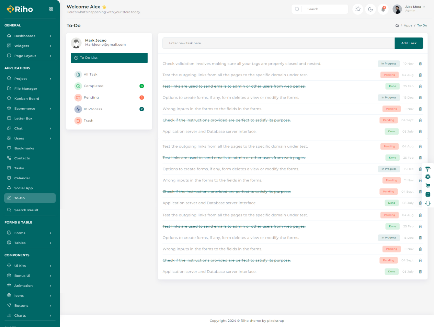Viewport: 434px width, 327px height.
Task: Click the settings gear on right edge
Action: coord(428,177)
